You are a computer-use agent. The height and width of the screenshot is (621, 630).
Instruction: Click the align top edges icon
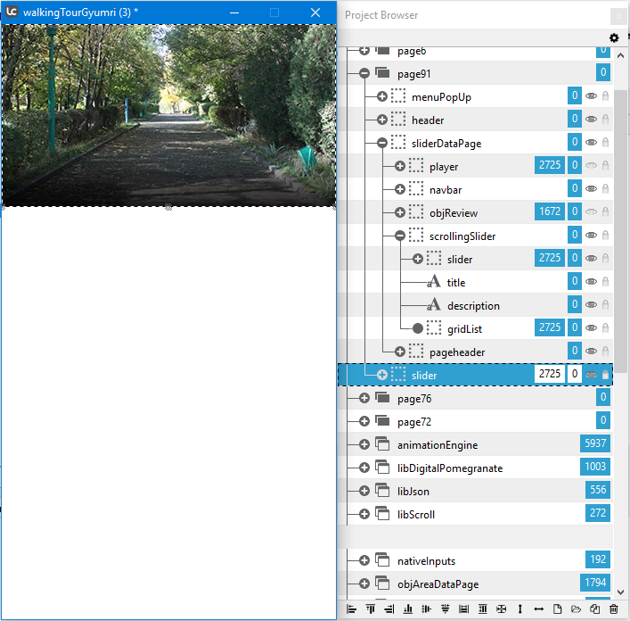[x=370, y=609]
